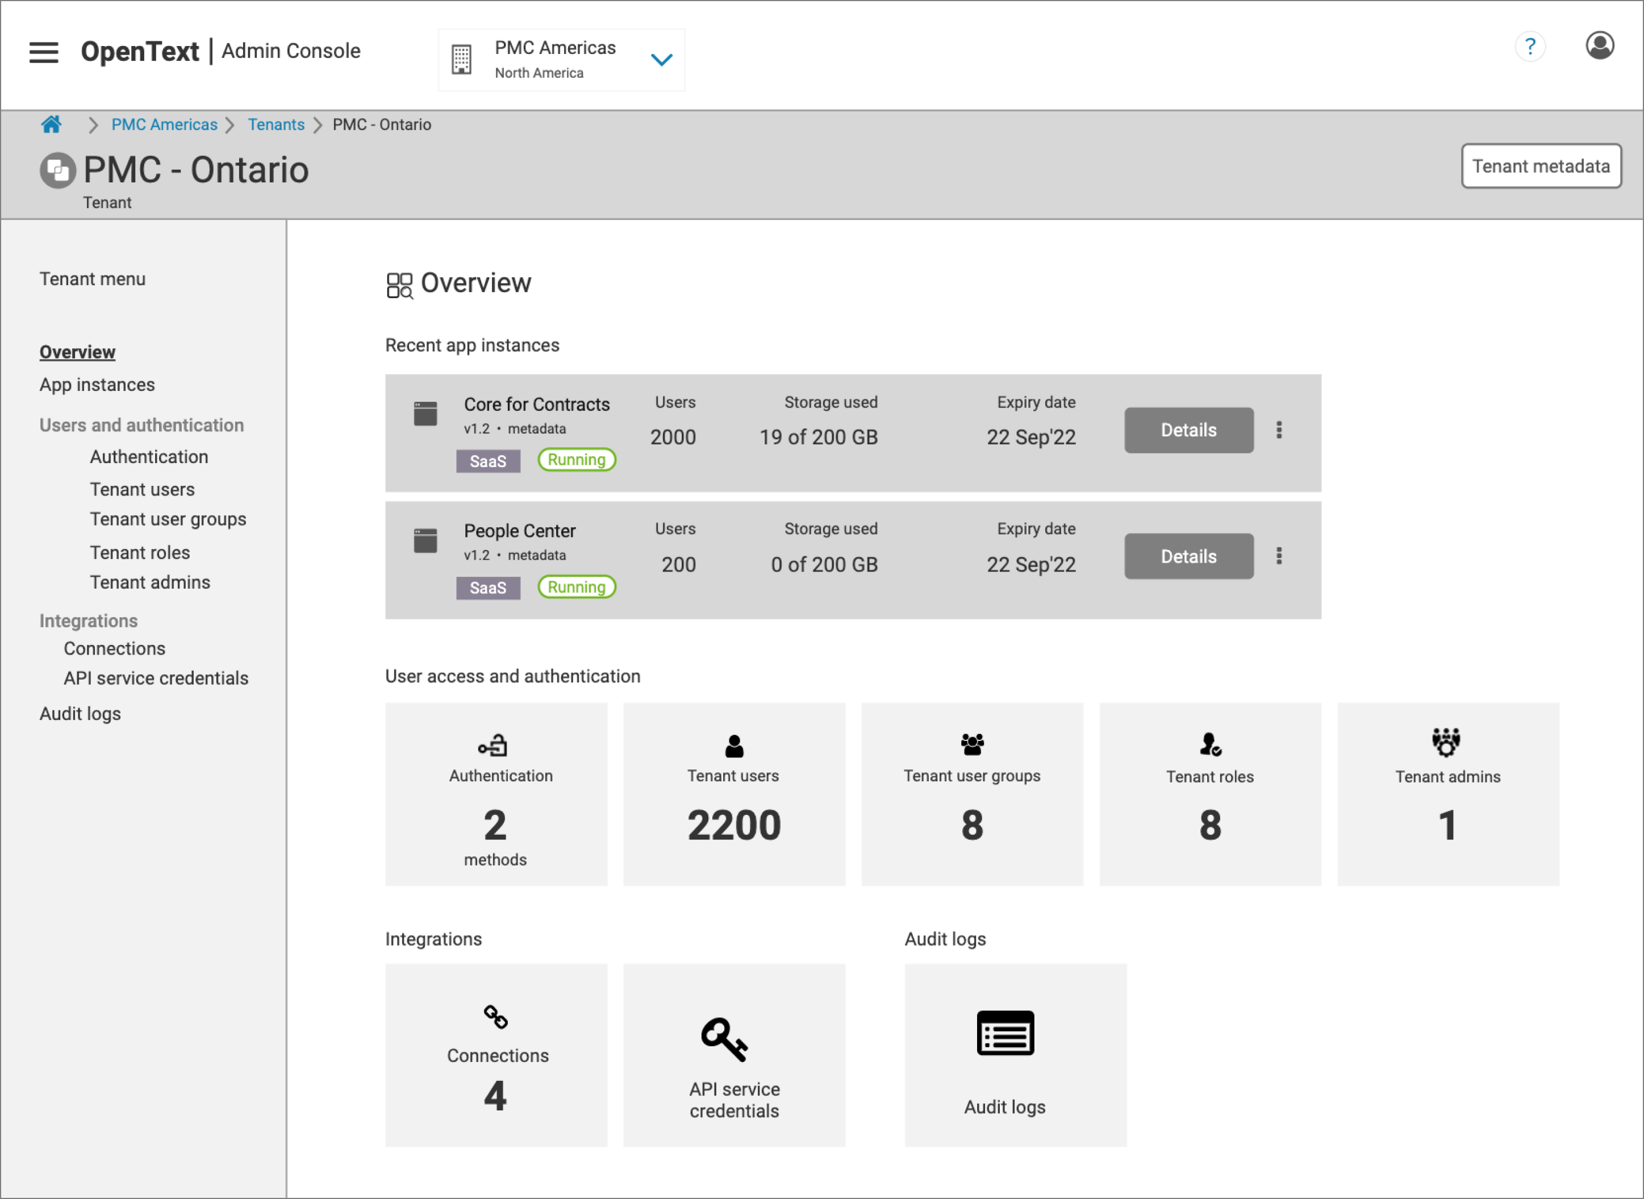Select Overview in the tenant menu
The width and height of the screenshot is (1644, 1199).
coord(78,352)
